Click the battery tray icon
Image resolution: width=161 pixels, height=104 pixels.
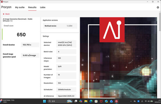[x=151, y=101]
